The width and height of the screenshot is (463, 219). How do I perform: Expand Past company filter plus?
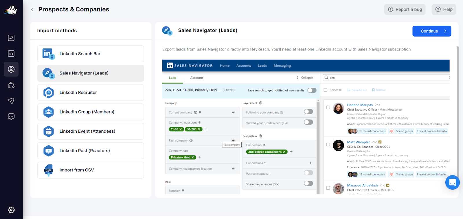point(233,141)
